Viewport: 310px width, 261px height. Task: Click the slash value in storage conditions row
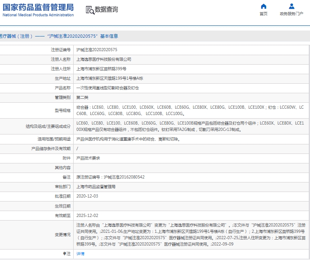click(x=77, y=149)
